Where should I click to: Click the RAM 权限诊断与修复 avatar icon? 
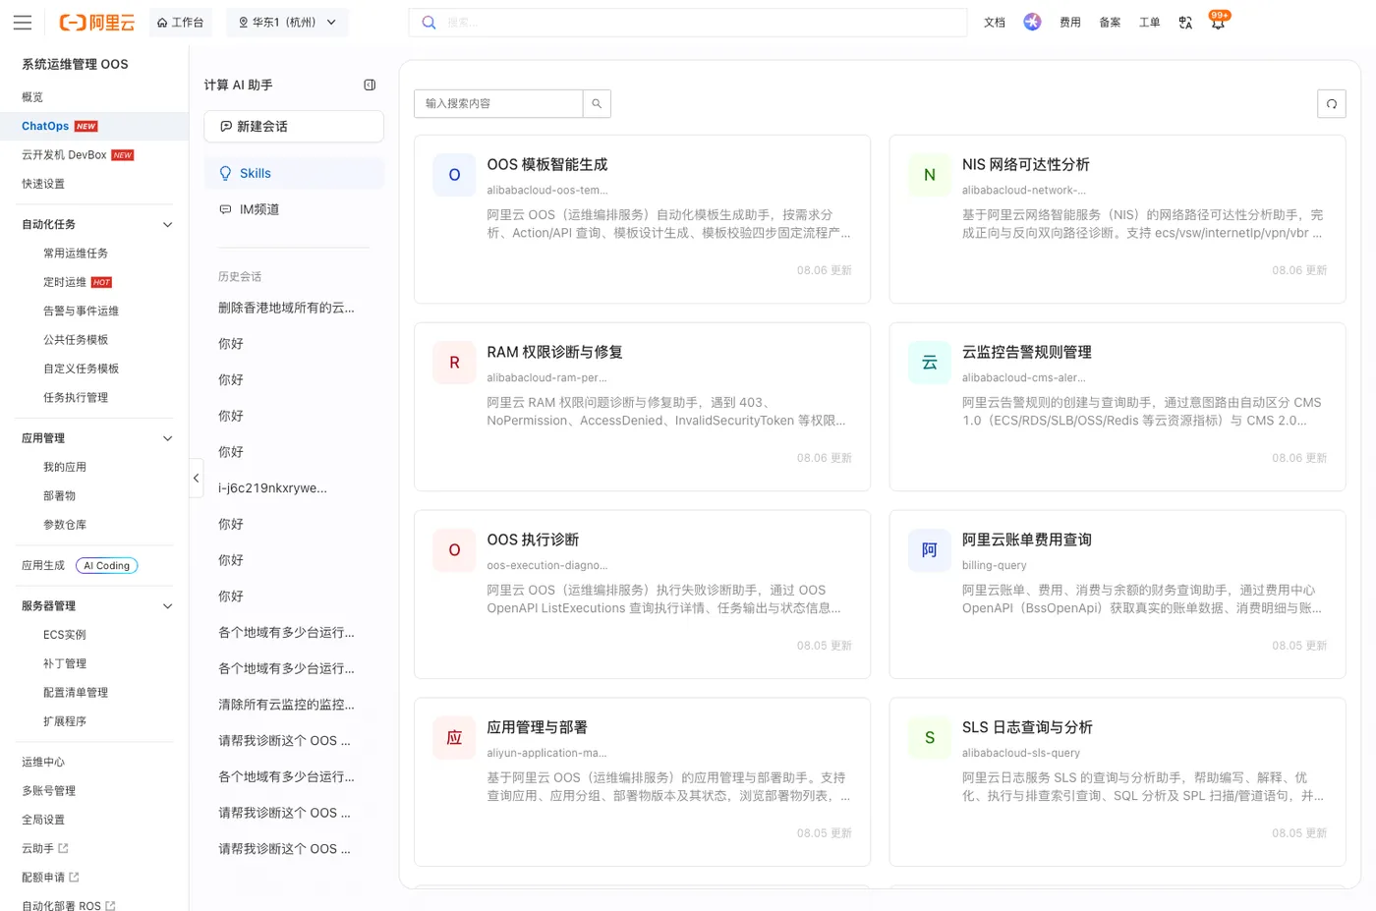point(454,363)
